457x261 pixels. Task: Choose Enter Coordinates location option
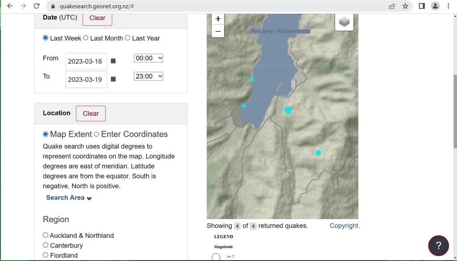click(x=96, y=134)
